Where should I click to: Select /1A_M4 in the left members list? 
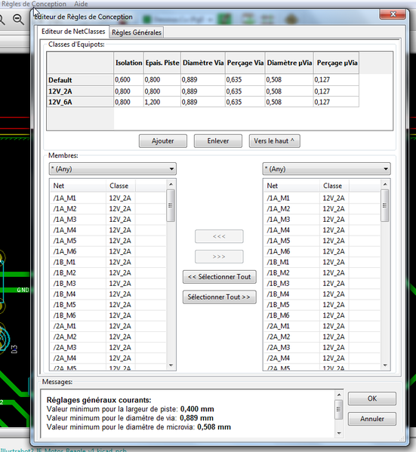point(108,230)
